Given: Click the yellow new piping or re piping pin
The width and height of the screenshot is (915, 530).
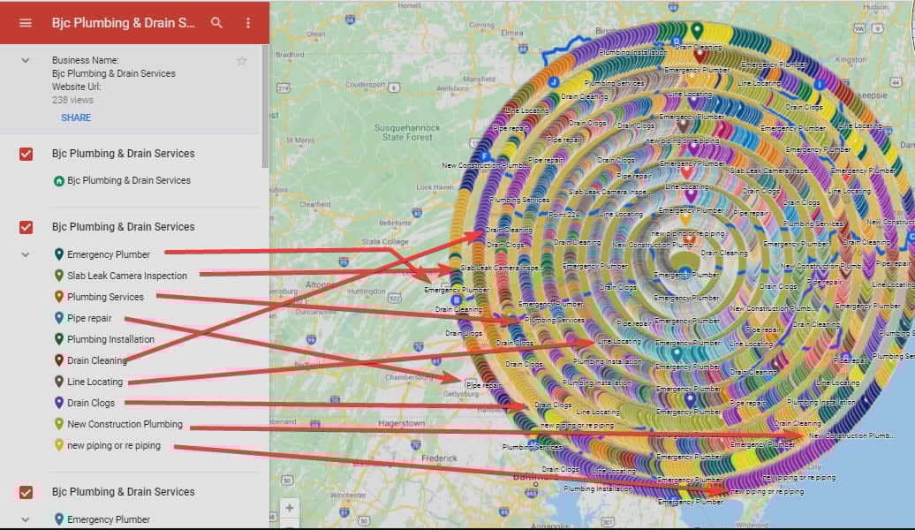Looking at the screenshot, I should pos(59,445).
